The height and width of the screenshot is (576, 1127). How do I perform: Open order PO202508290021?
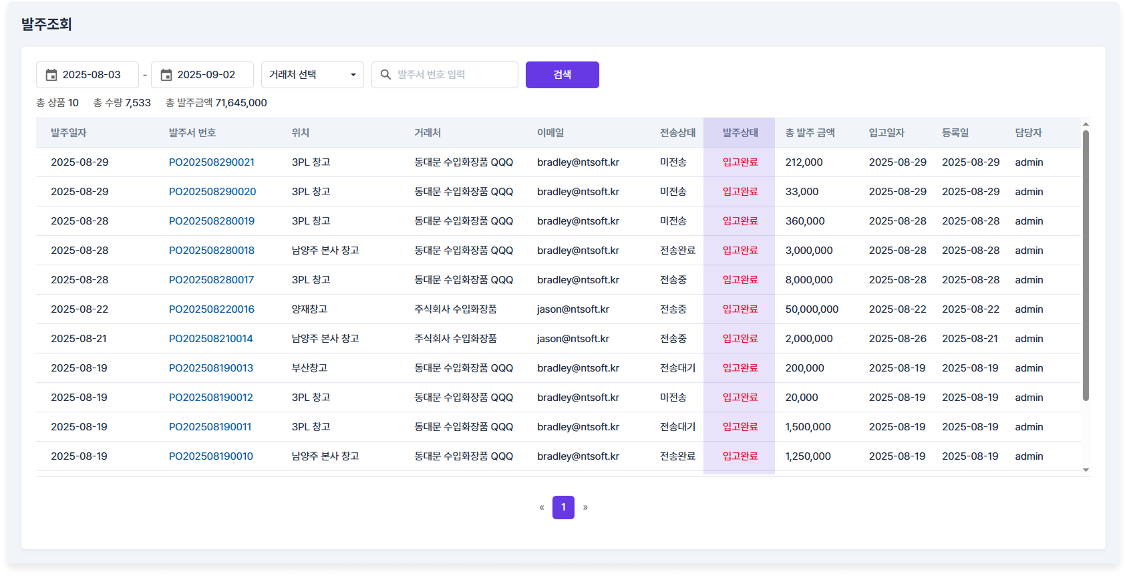coord(211,162)
